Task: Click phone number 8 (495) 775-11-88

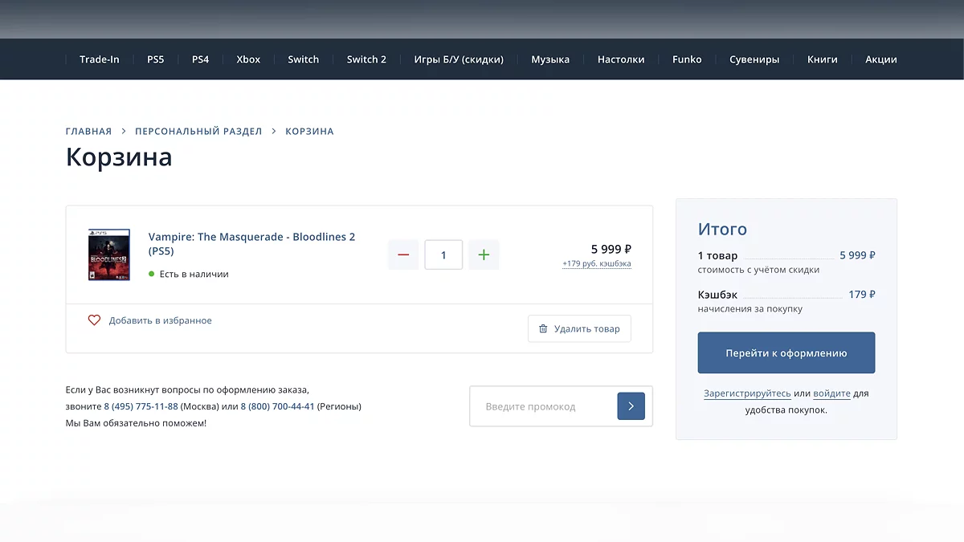Action: point(141,406)
